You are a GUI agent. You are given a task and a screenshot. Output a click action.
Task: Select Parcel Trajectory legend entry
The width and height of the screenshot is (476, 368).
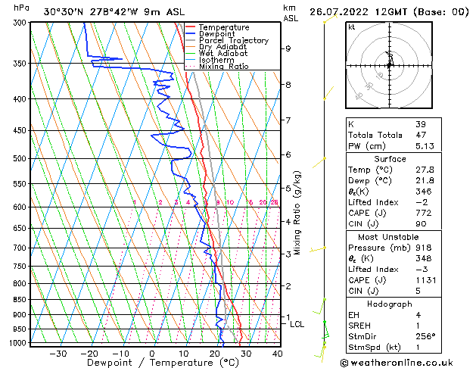coord(233,41)
